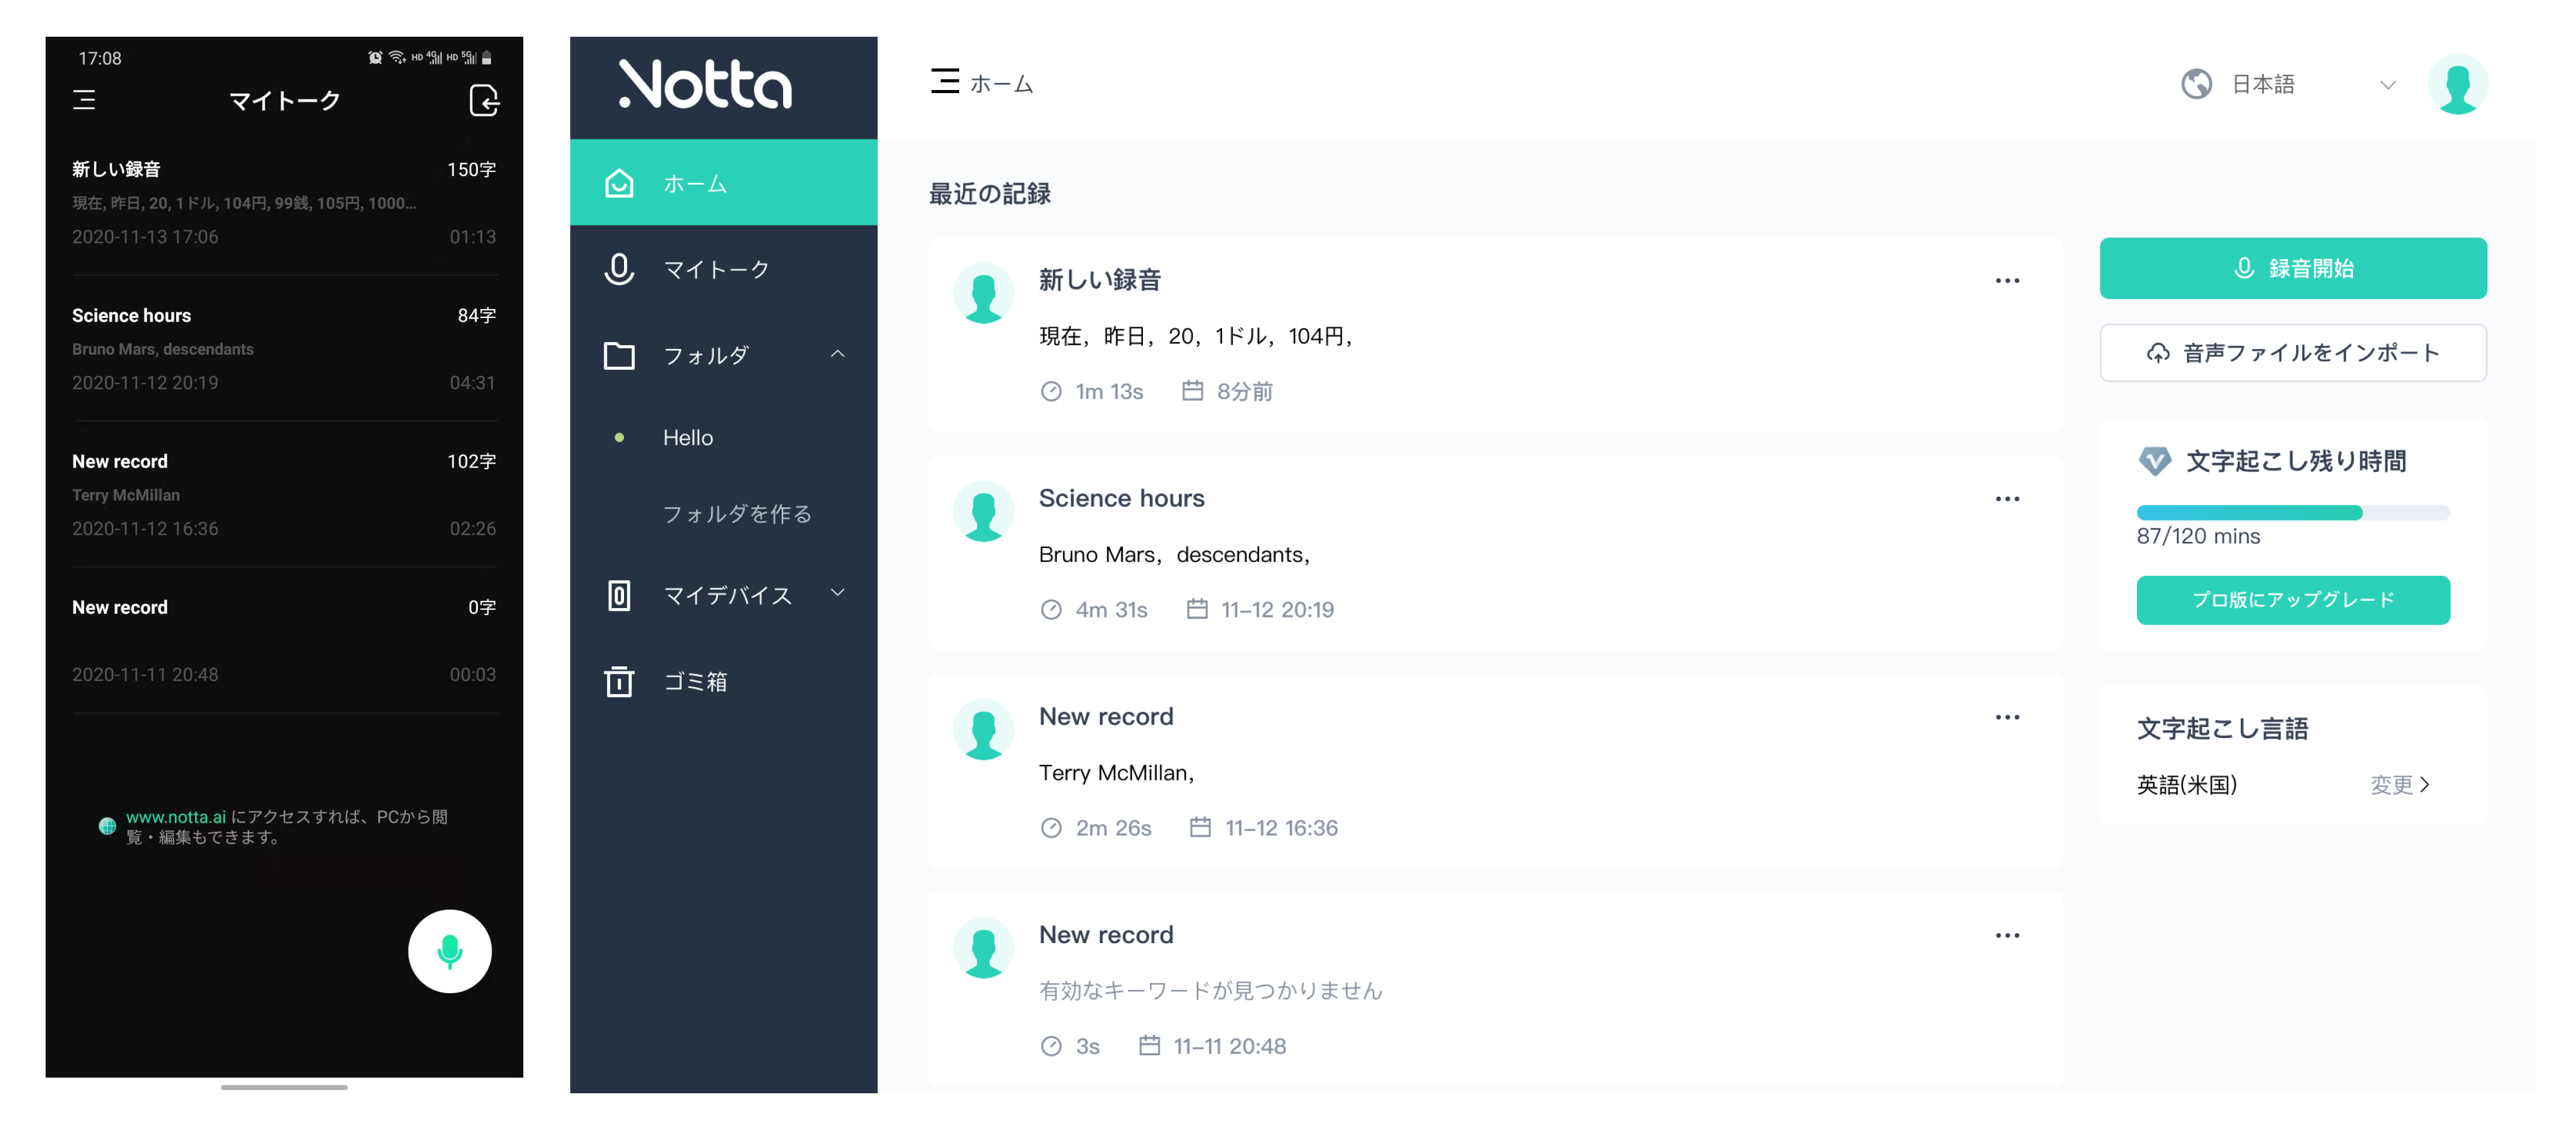Select マイトーク in the sidebar
Viewport: 2576px width, 1130px height.
(x=716, y=269)
